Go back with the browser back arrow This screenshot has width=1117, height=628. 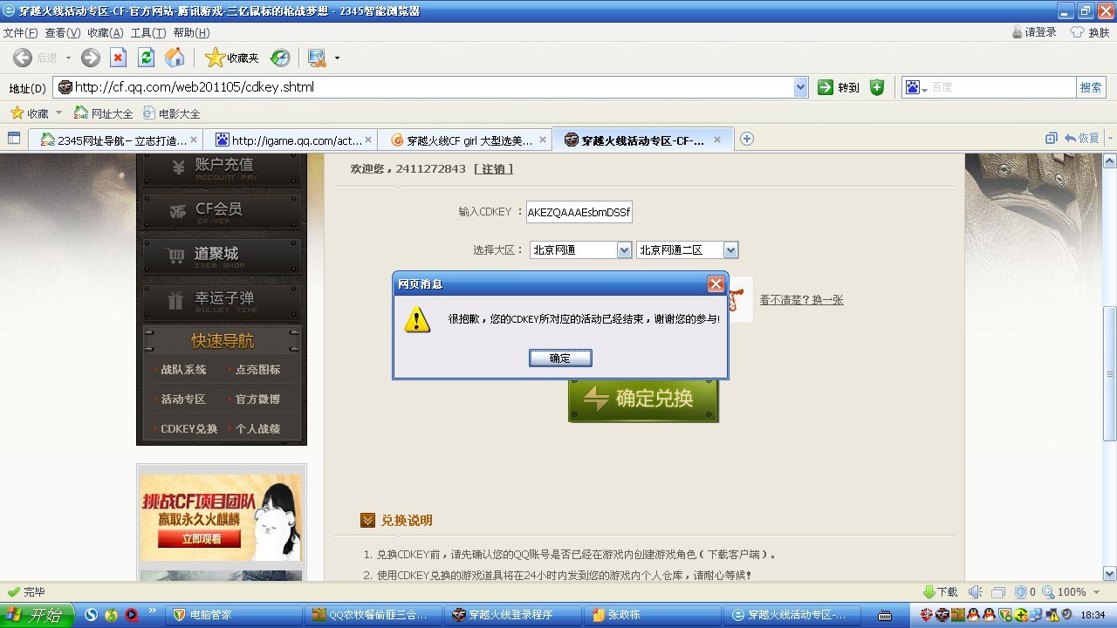coord(23,58)
